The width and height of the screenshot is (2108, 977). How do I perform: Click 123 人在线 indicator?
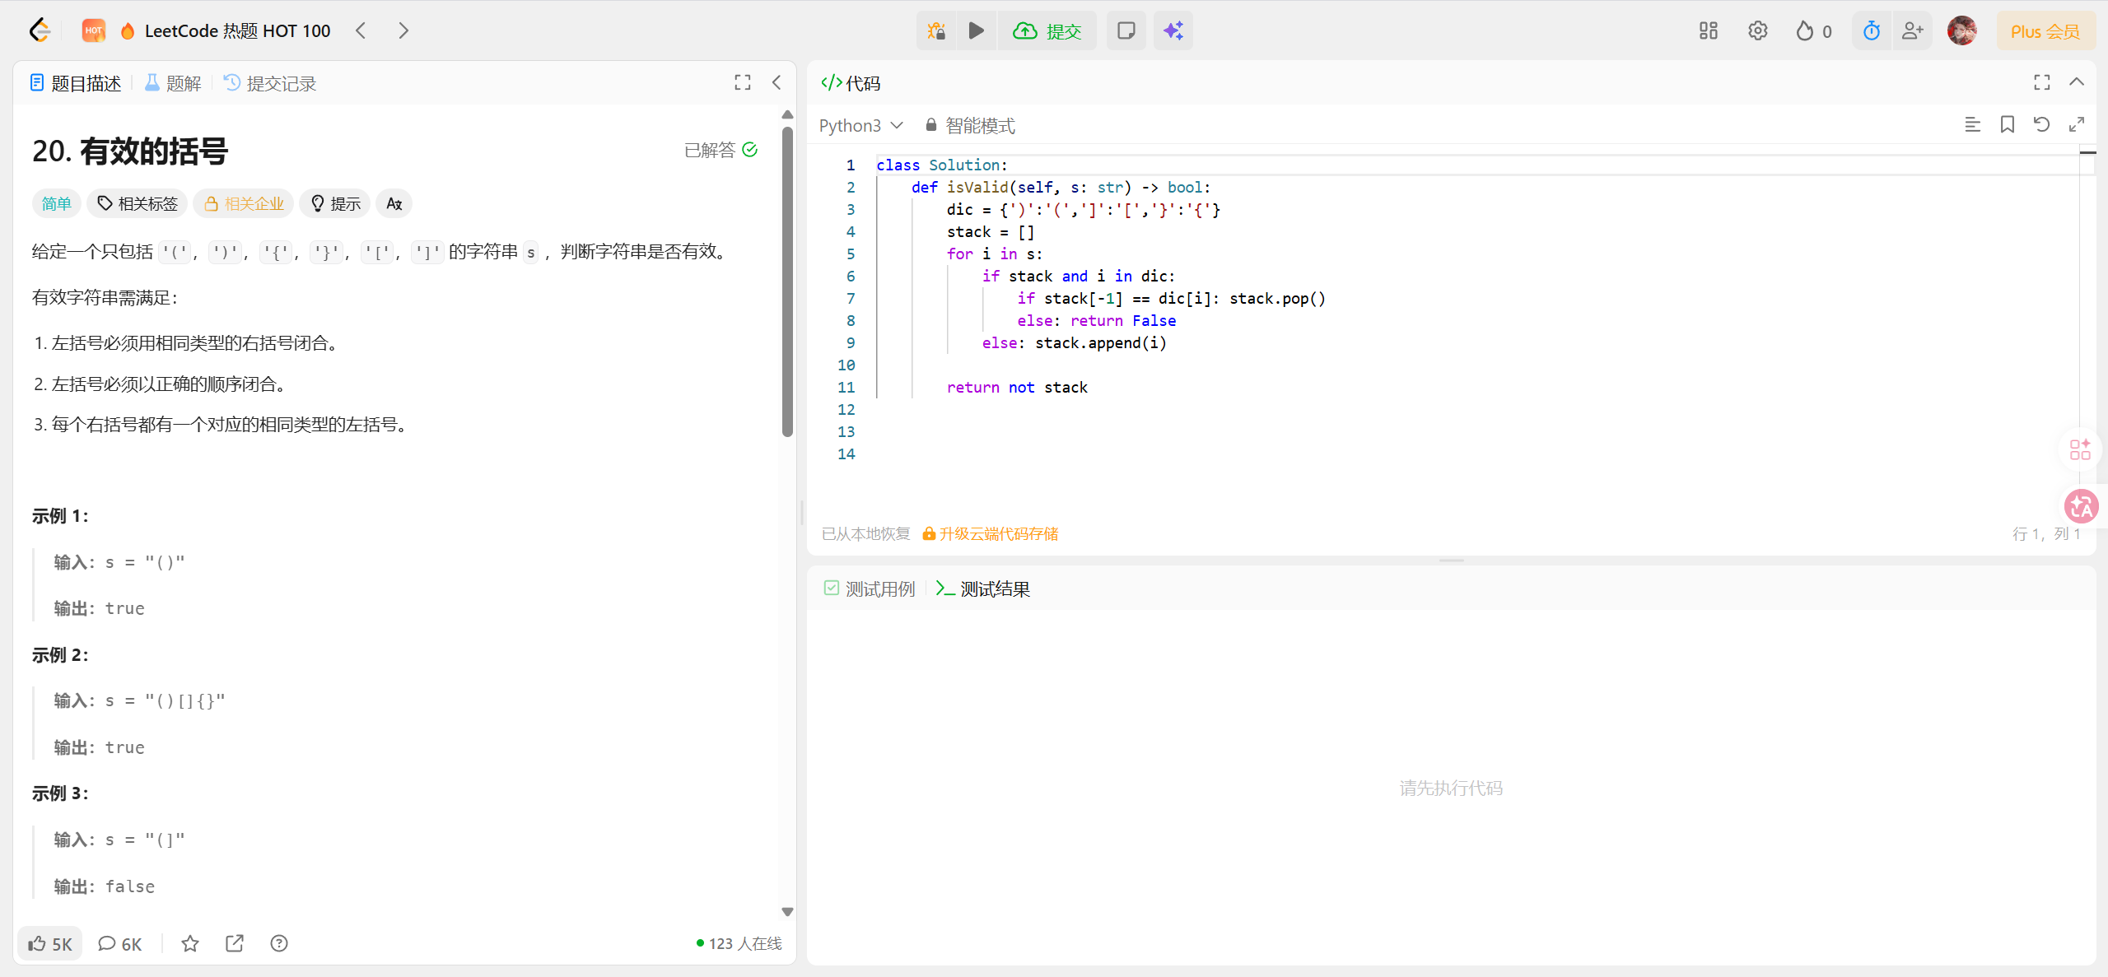tap(739, 943)
